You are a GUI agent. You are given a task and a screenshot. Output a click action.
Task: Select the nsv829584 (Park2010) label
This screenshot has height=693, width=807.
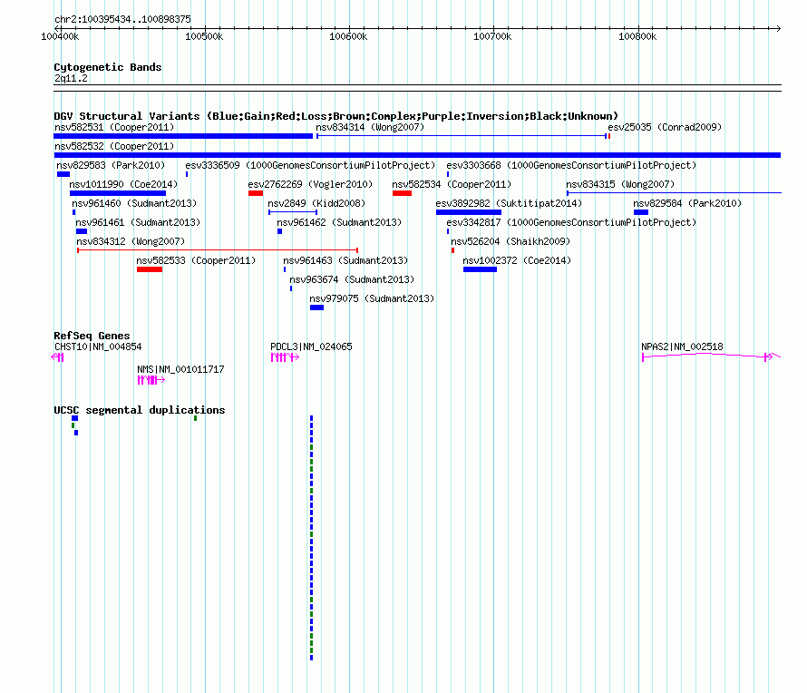[687, 203]
